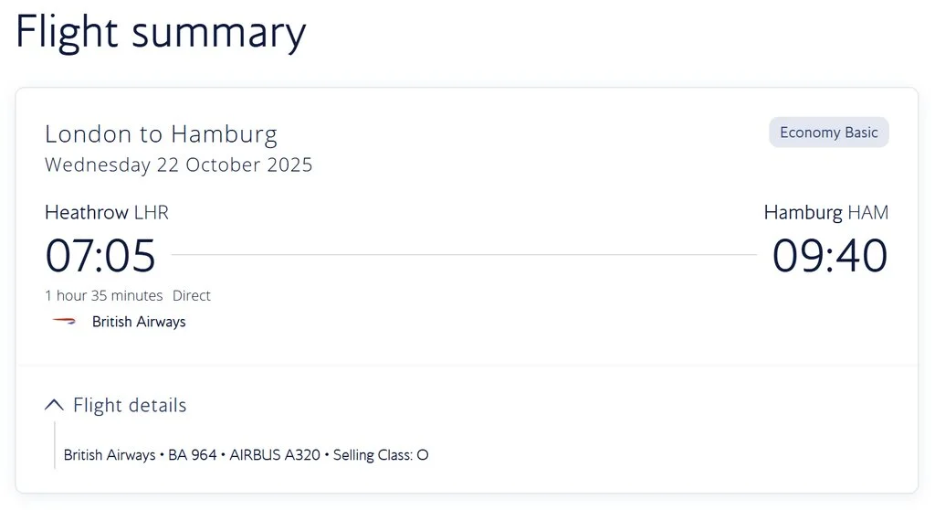Viewport: 935px width, 510px height.
Task: Click the Heathrow LHR departure airport
Action: [107, 213]
